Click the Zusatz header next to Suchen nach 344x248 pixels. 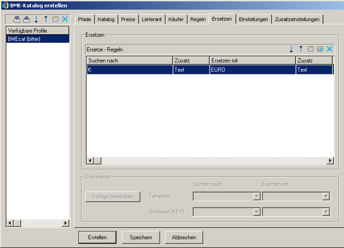point(191,61)
